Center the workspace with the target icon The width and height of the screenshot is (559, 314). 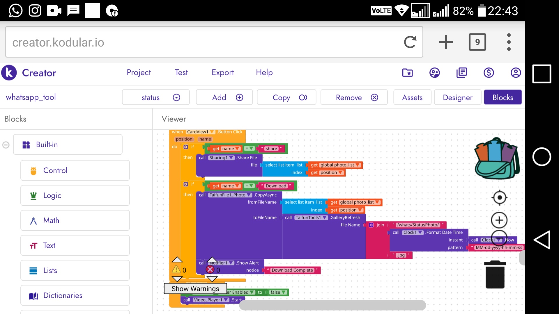click(499, 198)
